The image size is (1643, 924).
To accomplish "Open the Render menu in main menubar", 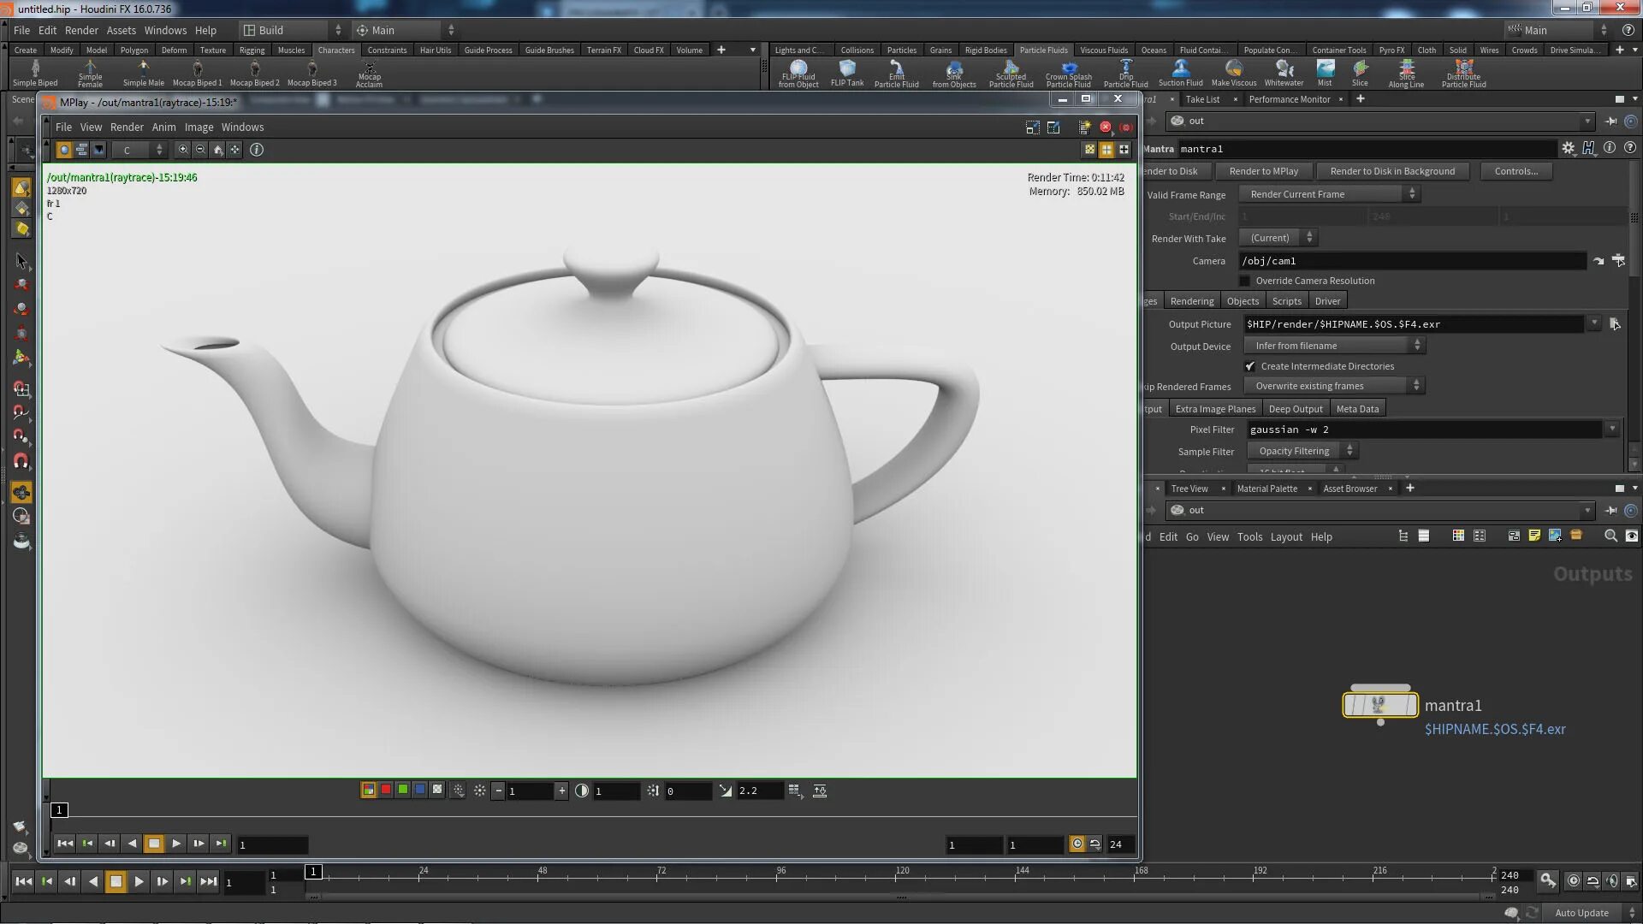I will tap(81, 30).
